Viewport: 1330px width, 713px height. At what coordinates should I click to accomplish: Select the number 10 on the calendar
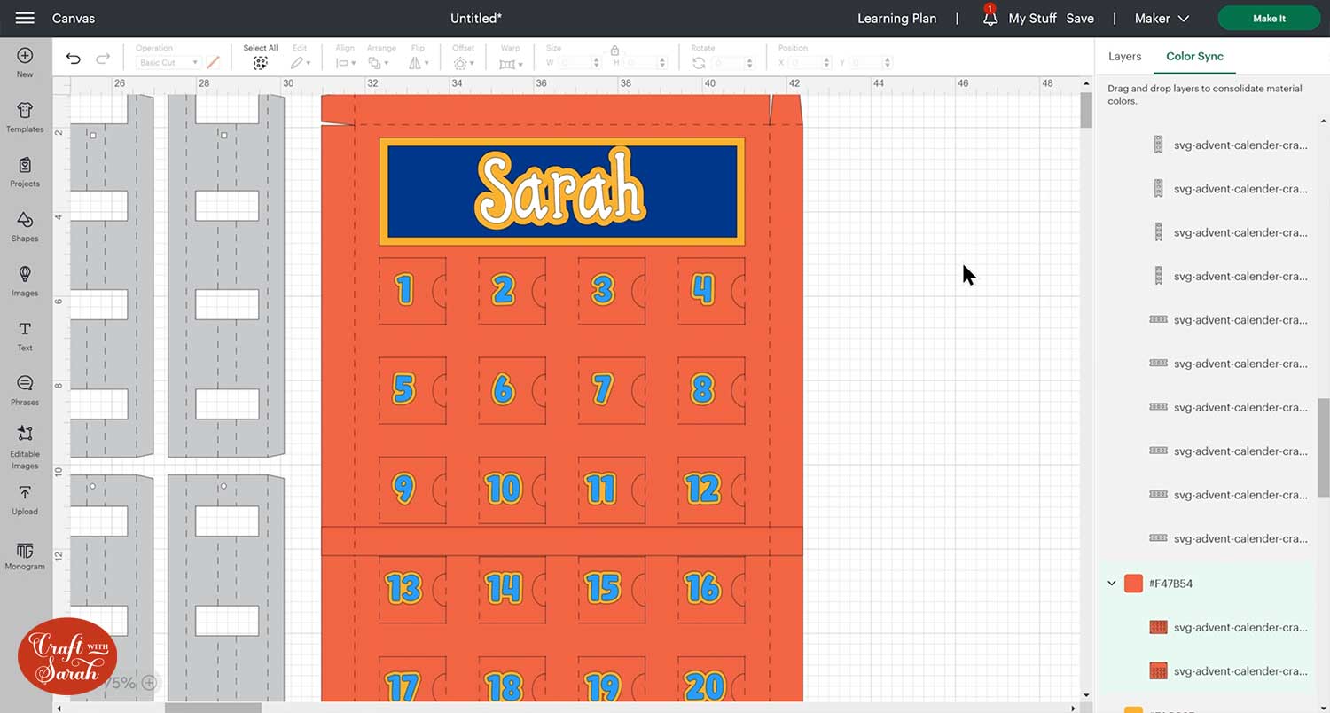coord(504,489)
